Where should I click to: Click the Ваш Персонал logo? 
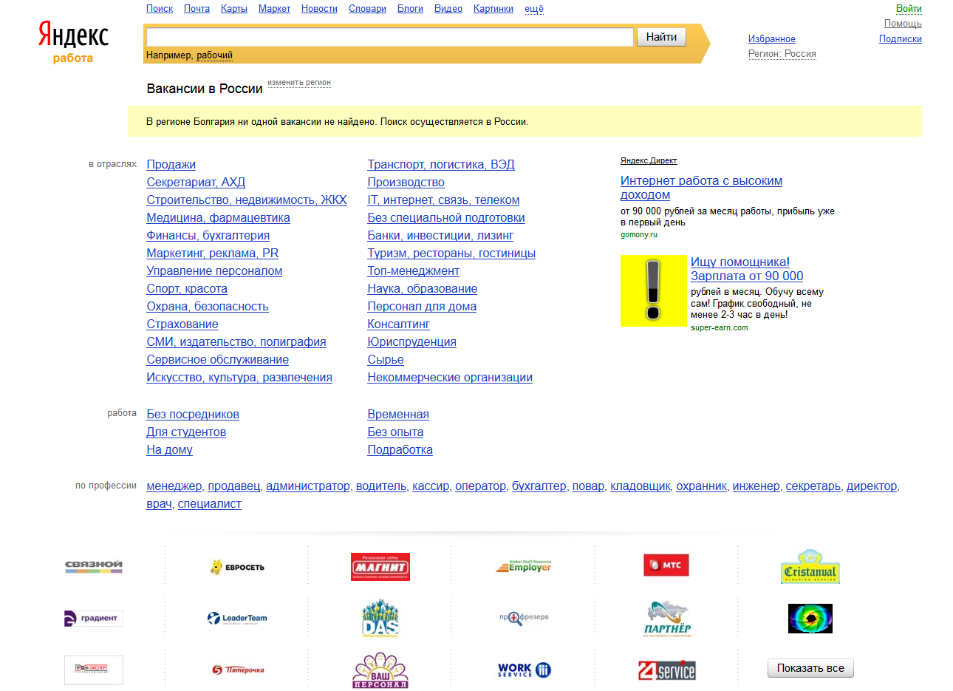pos(380,670)
